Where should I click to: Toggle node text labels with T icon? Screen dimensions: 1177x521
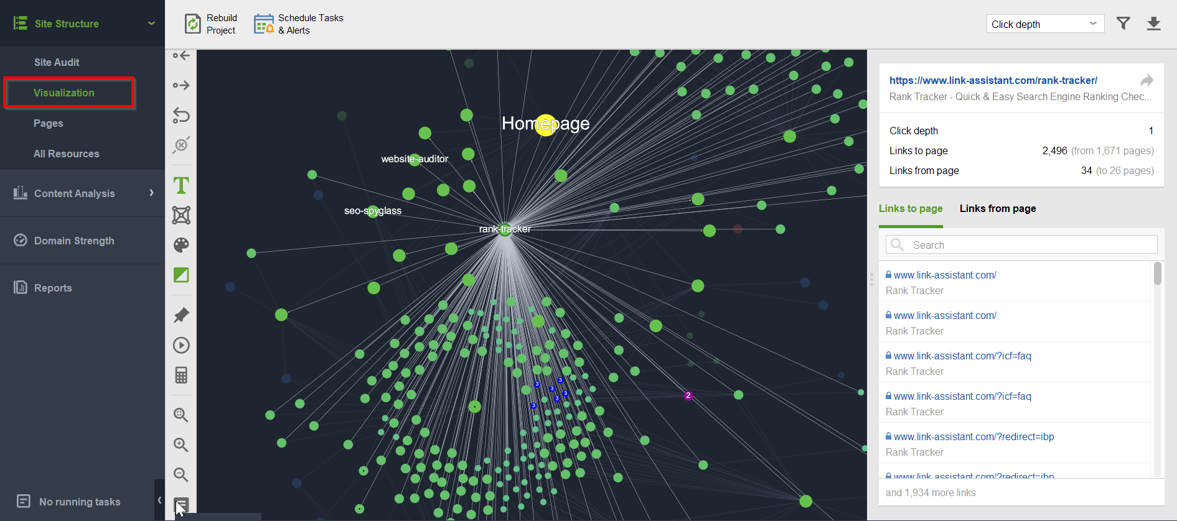tap(181, 185)
